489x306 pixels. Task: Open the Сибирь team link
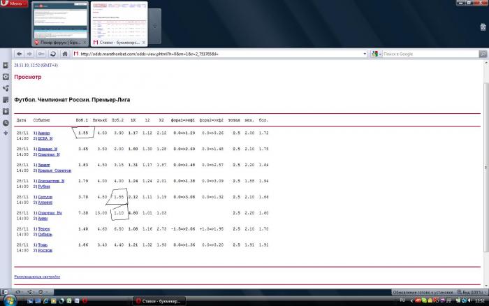coord(45,234)
